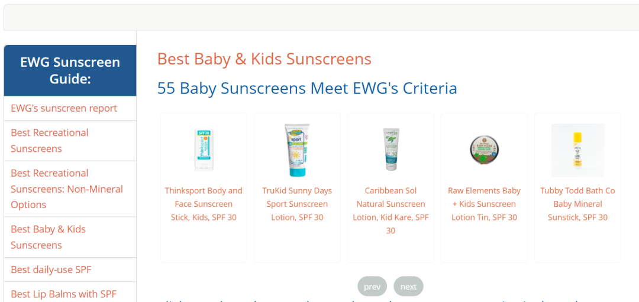The height and width of the screenshot is (302, 639).
Task: Go to next carousel products
Action: [408, 287]
